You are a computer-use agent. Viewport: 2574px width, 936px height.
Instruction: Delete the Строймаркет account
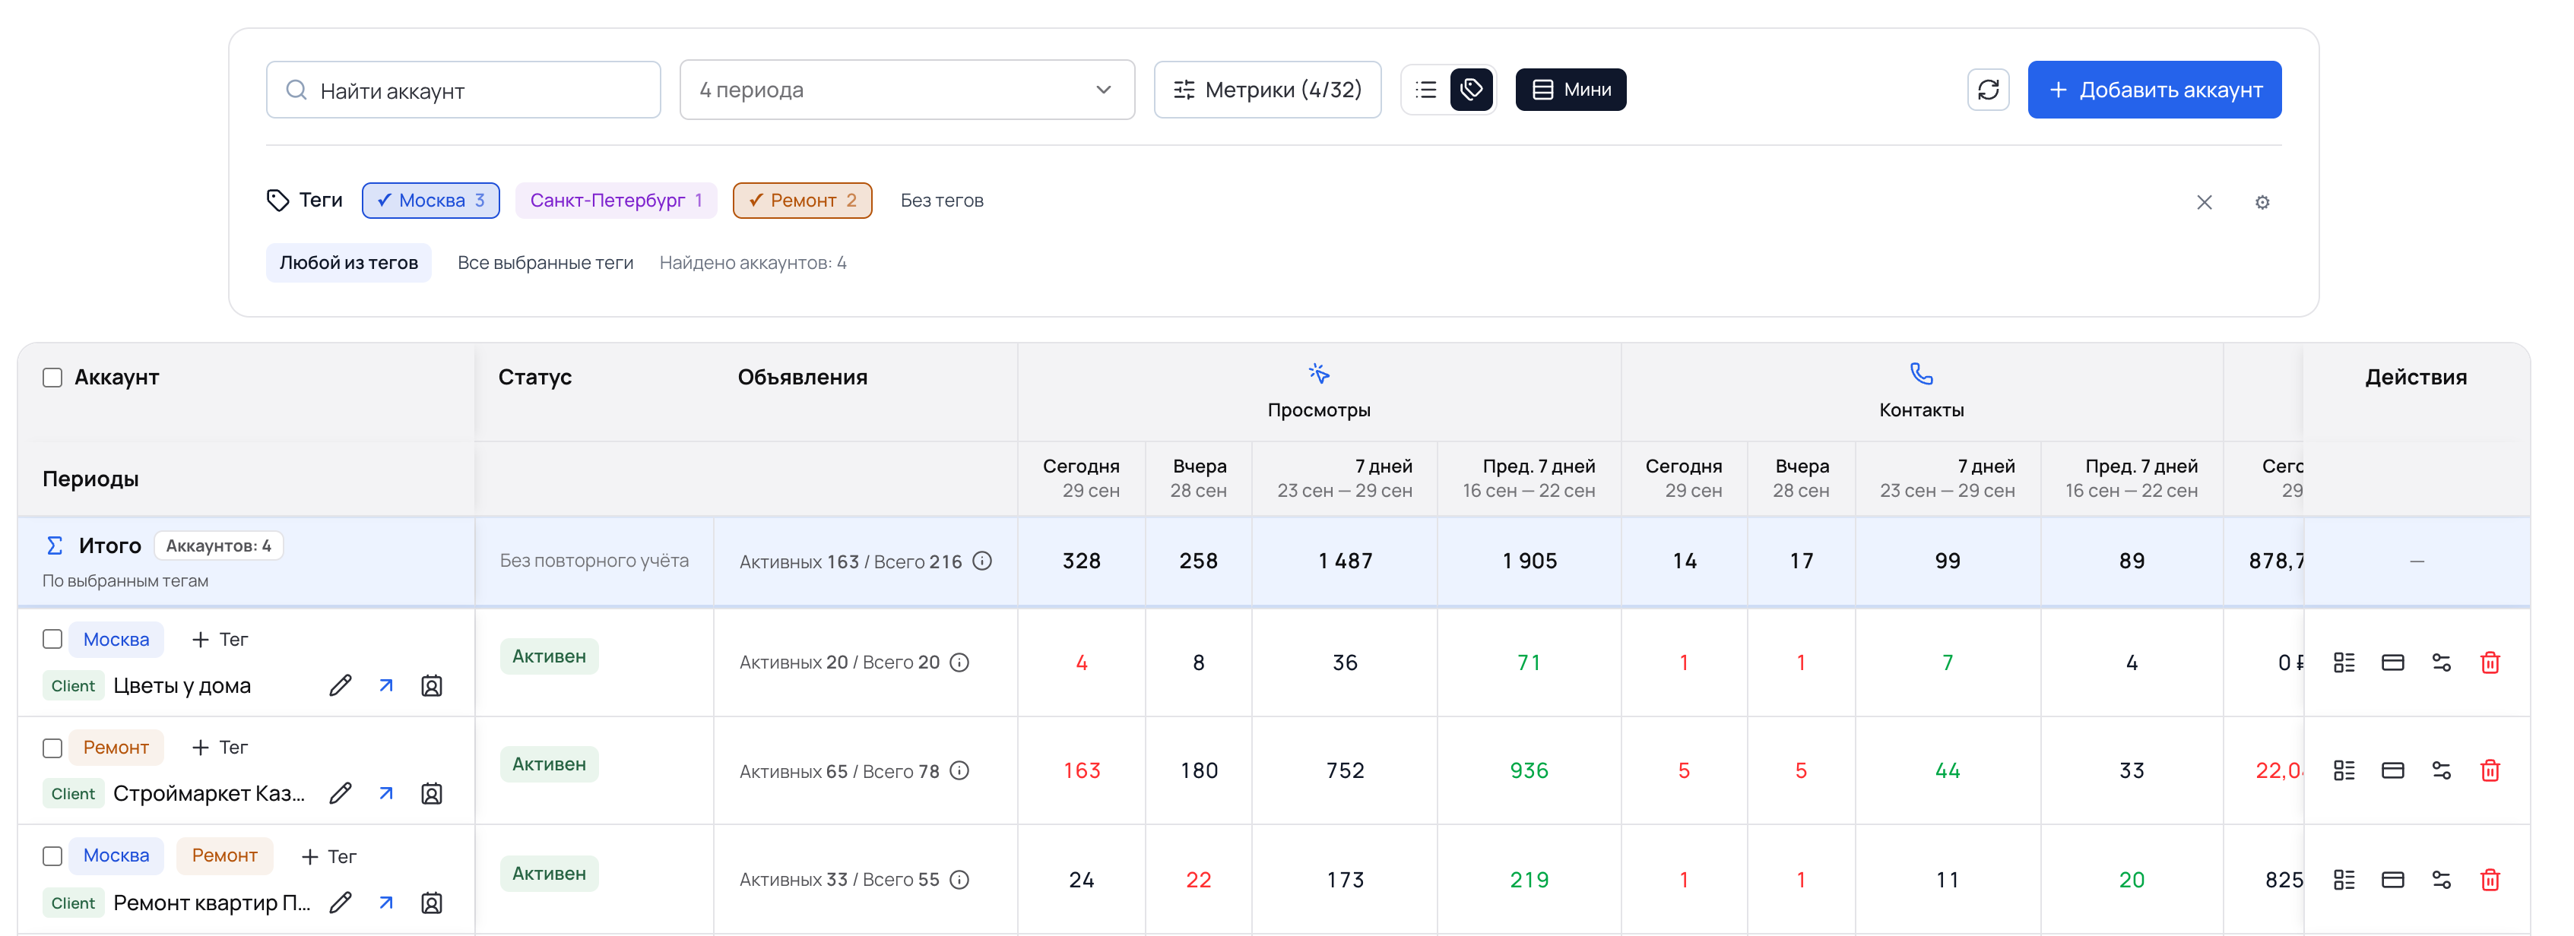point(2489,770)
